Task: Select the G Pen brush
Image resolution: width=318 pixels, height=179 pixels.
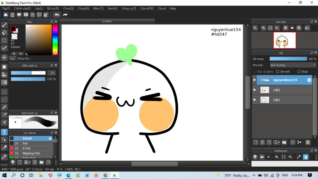Action: click(26, 149)
